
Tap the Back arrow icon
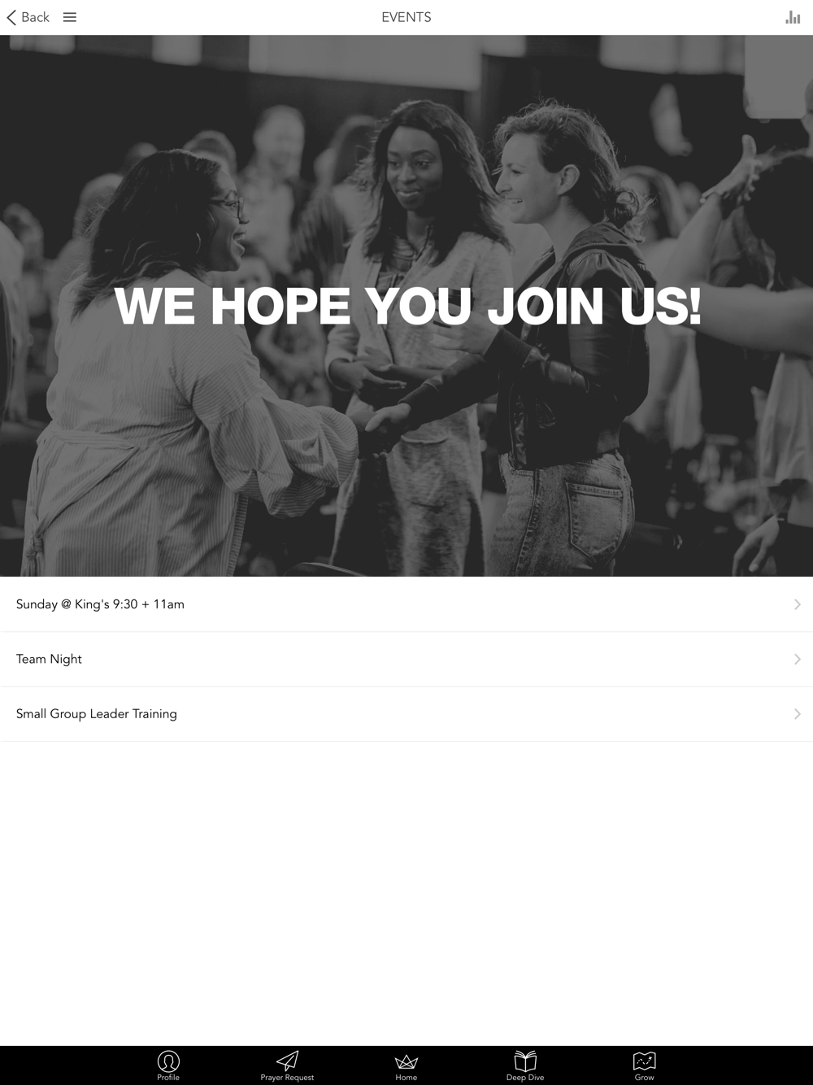[11, 17]
